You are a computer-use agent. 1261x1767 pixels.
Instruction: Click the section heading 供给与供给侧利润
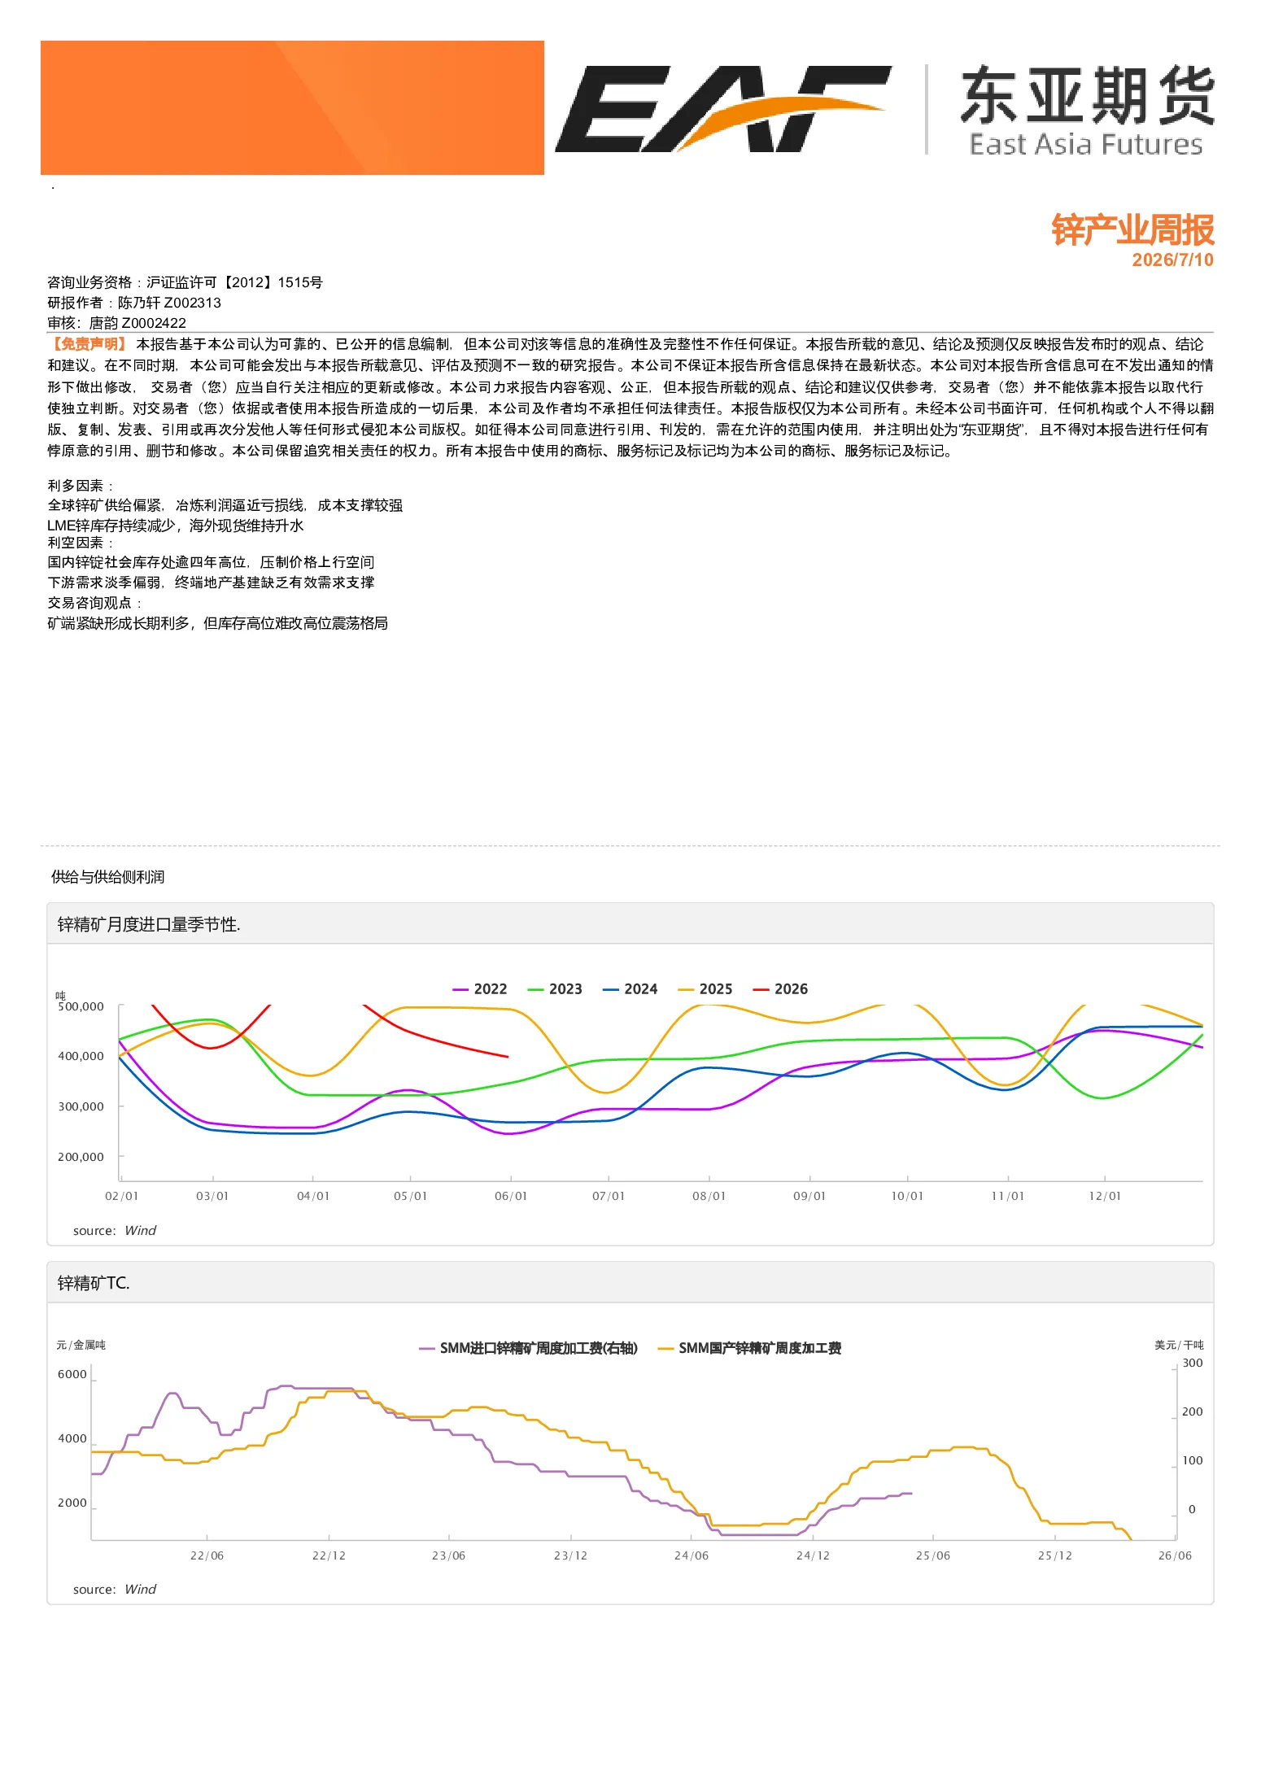[x=107, y=877]
